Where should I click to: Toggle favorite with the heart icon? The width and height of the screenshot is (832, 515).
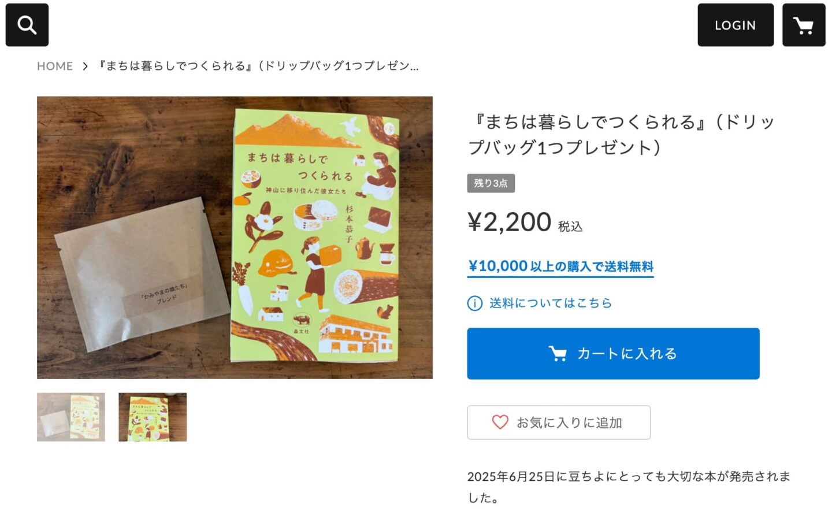500,423
